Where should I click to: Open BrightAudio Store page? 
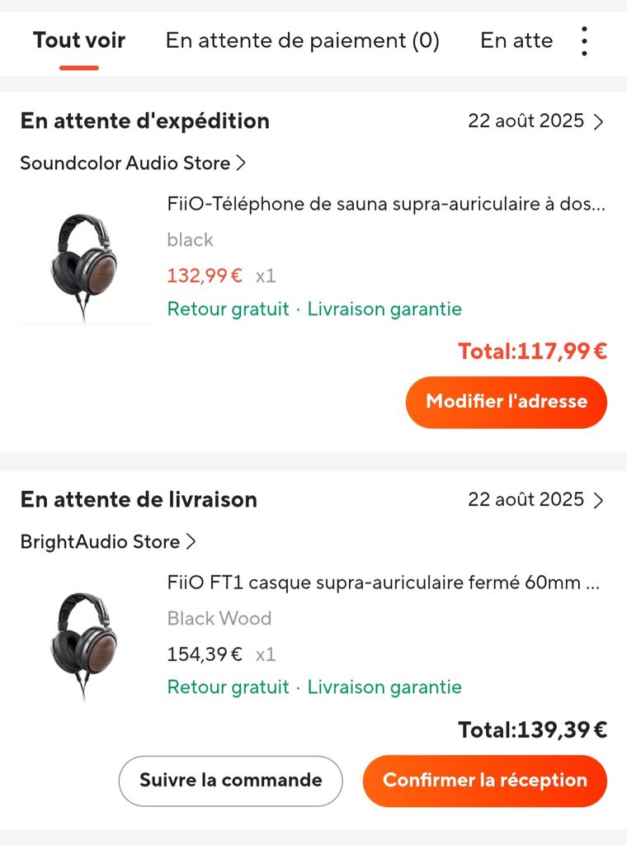point(108,542)
